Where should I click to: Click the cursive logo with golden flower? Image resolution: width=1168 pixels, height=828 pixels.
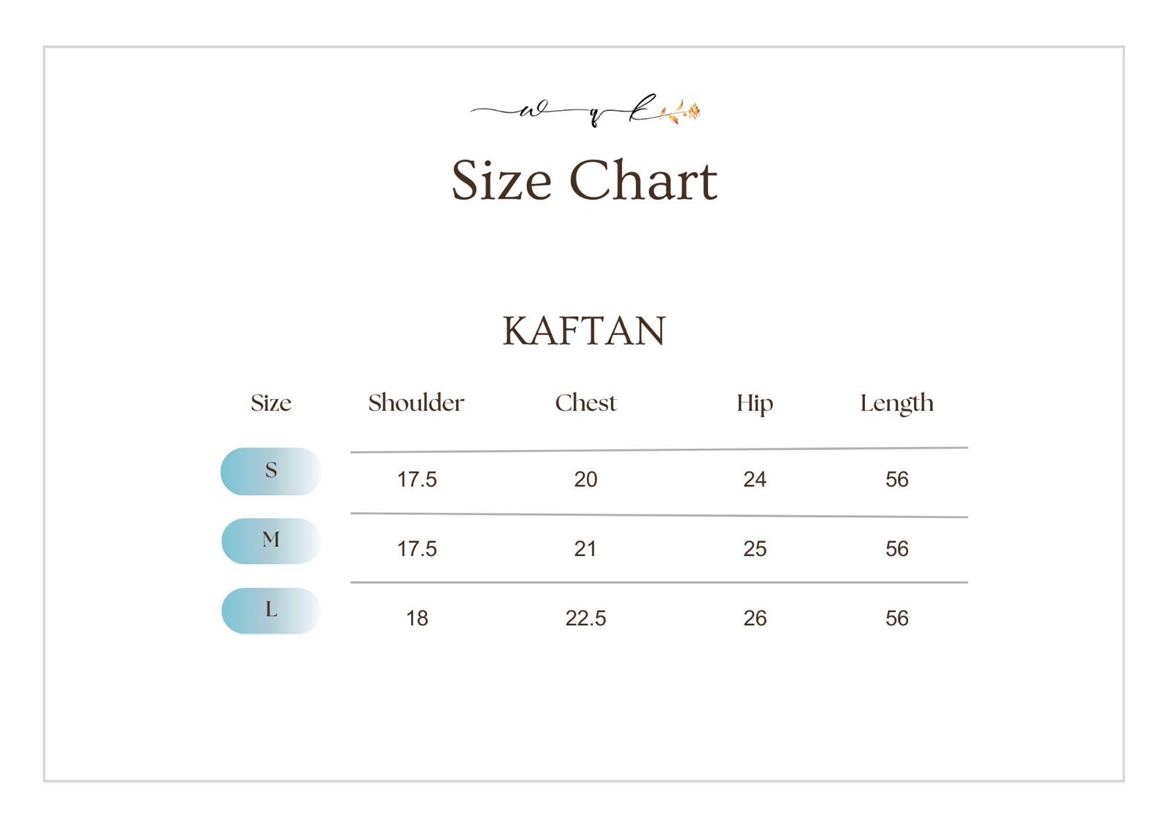[x=585, y=112]
